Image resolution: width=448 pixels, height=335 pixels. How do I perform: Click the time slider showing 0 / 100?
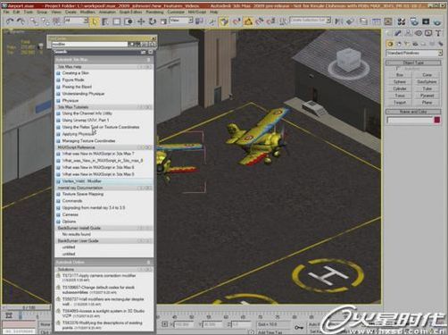tap(27, 307)
